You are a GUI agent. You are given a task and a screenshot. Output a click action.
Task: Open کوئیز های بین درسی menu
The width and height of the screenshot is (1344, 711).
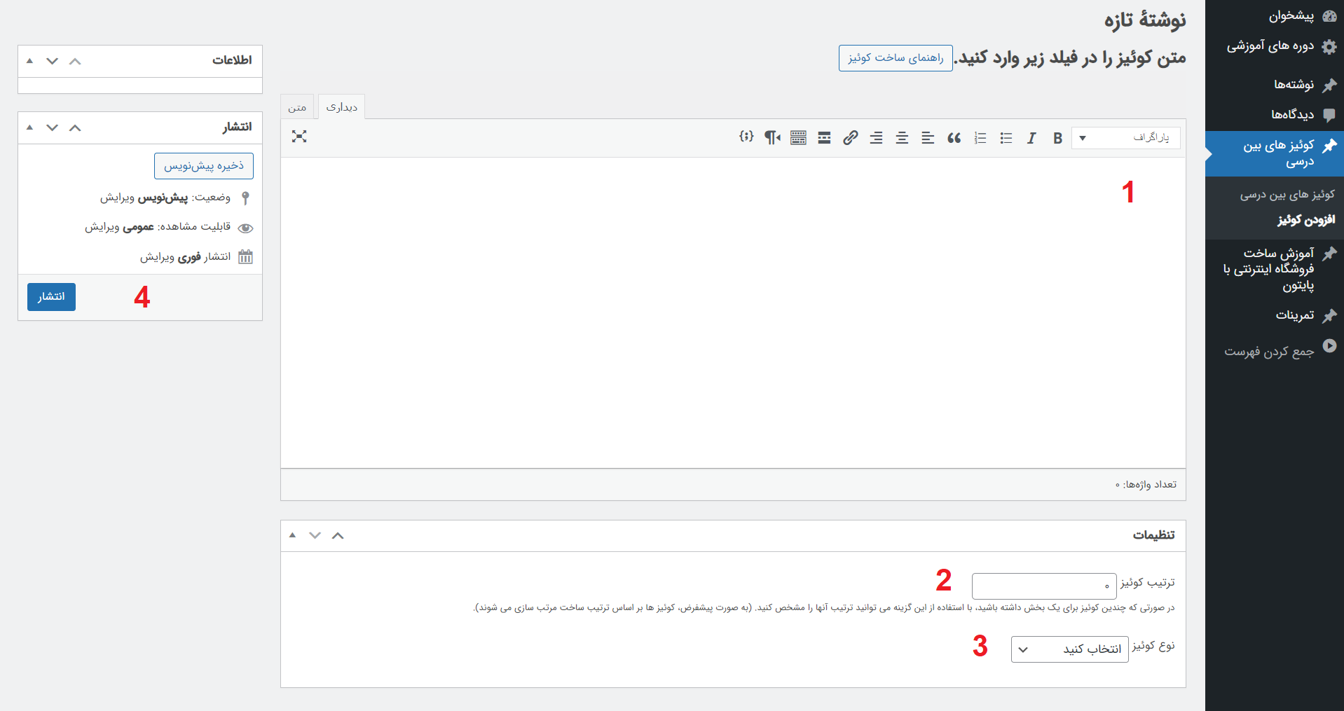(x=1275, y=153)
